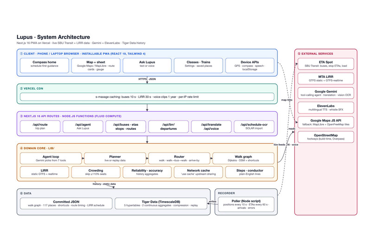Select the Agent loop box
Image resolution: width=374 pixels, height=249 pixels.
point(51,158)
